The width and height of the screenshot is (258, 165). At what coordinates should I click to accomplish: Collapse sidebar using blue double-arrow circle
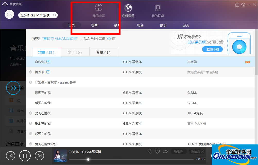coord(13,88)
